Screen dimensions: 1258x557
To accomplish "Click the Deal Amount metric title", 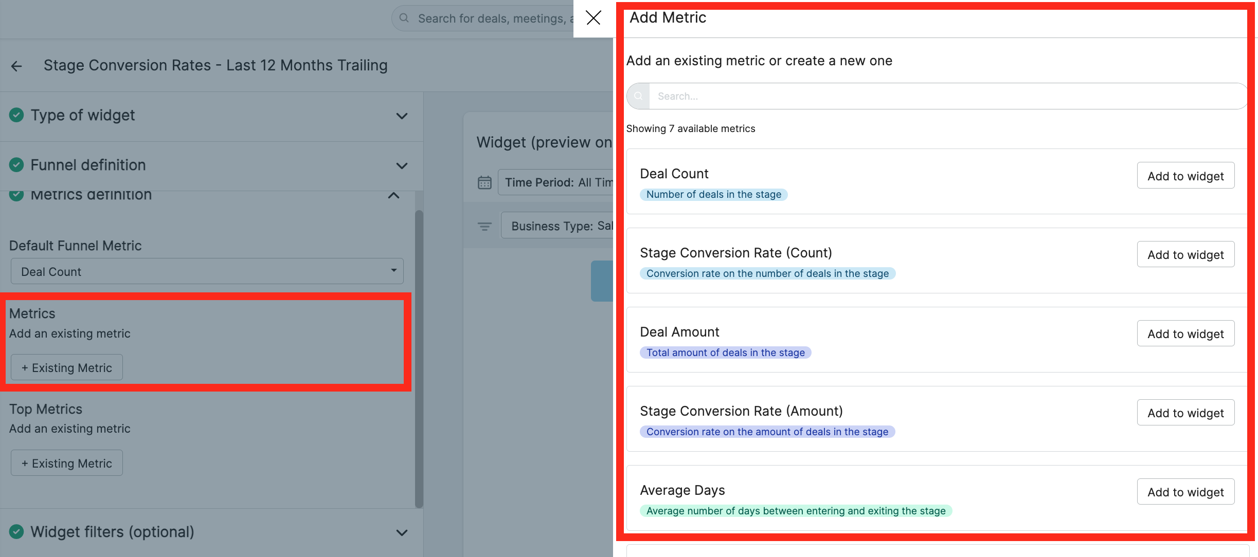I will tap(679, 332).
